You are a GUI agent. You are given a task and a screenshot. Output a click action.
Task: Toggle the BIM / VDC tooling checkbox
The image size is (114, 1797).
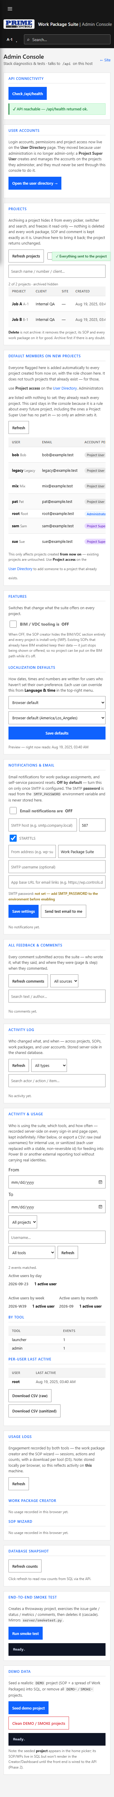click(x=13, y=624)
